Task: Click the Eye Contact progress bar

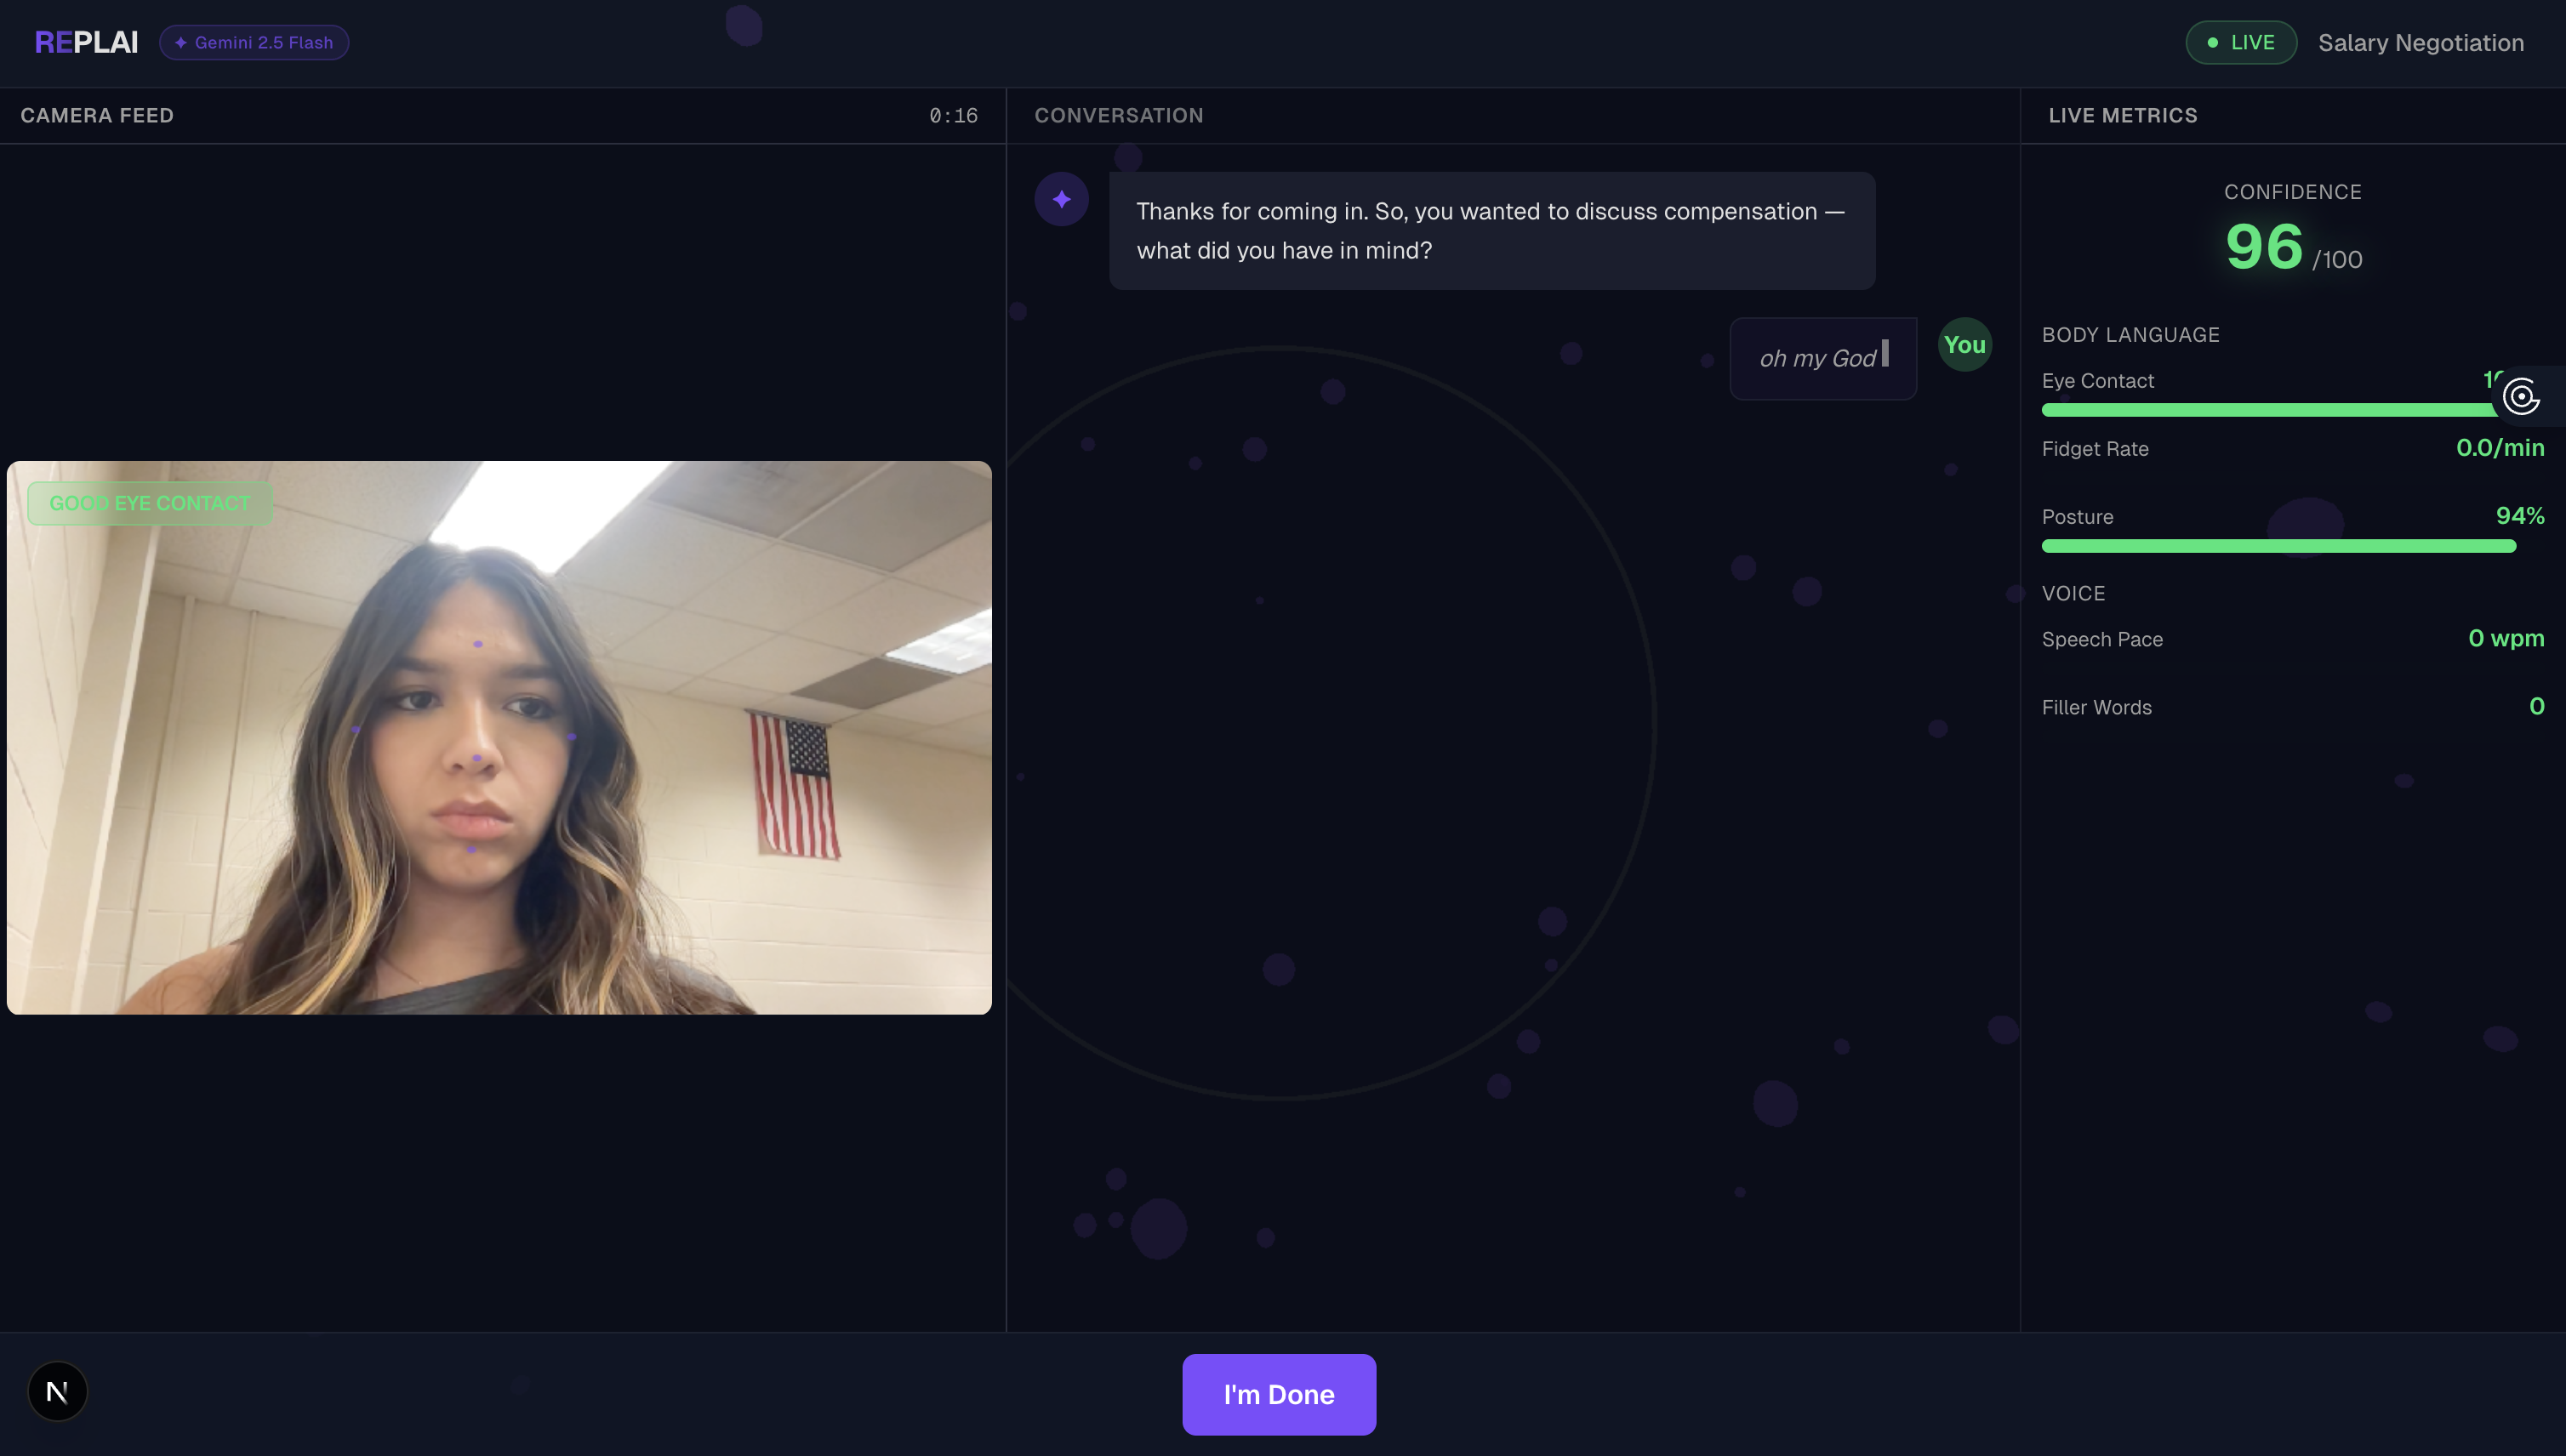Action: pyautogui.click(x=2261, y=410)
